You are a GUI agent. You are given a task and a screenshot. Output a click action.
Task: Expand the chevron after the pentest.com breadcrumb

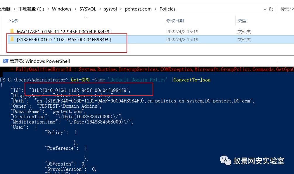pos(155,9)
